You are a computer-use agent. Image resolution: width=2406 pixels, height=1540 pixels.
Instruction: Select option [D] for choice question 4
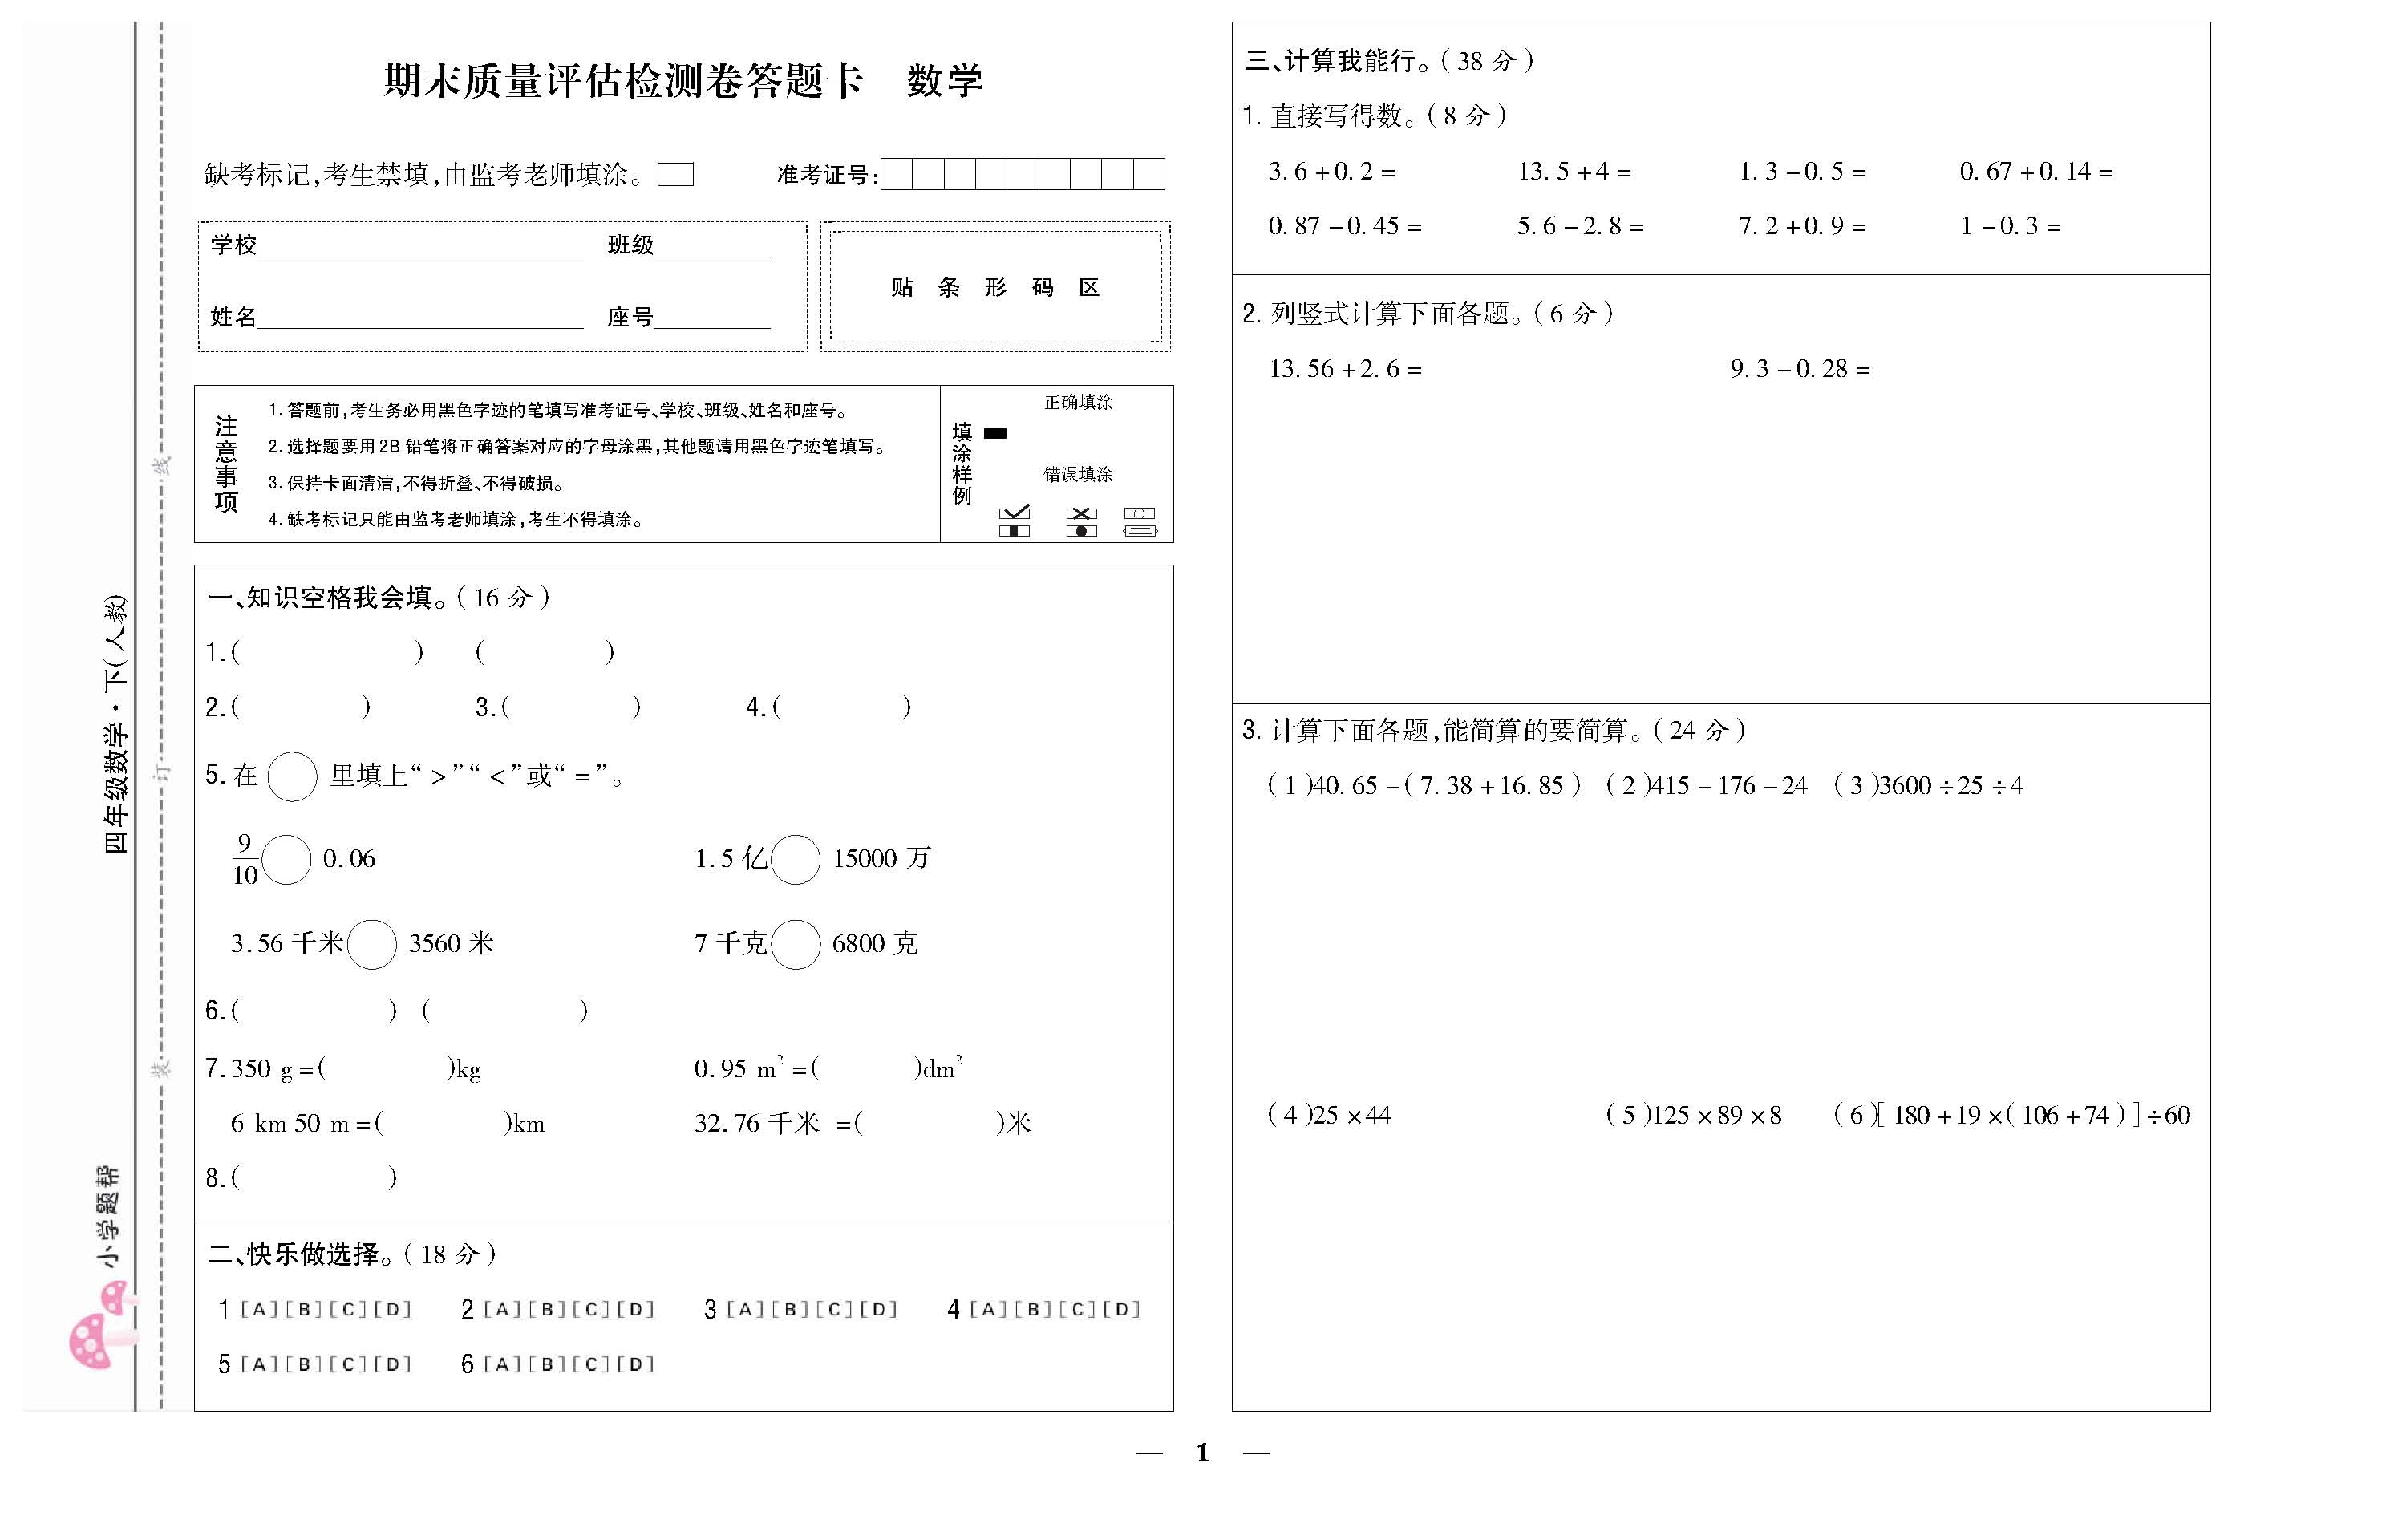1121,1309
